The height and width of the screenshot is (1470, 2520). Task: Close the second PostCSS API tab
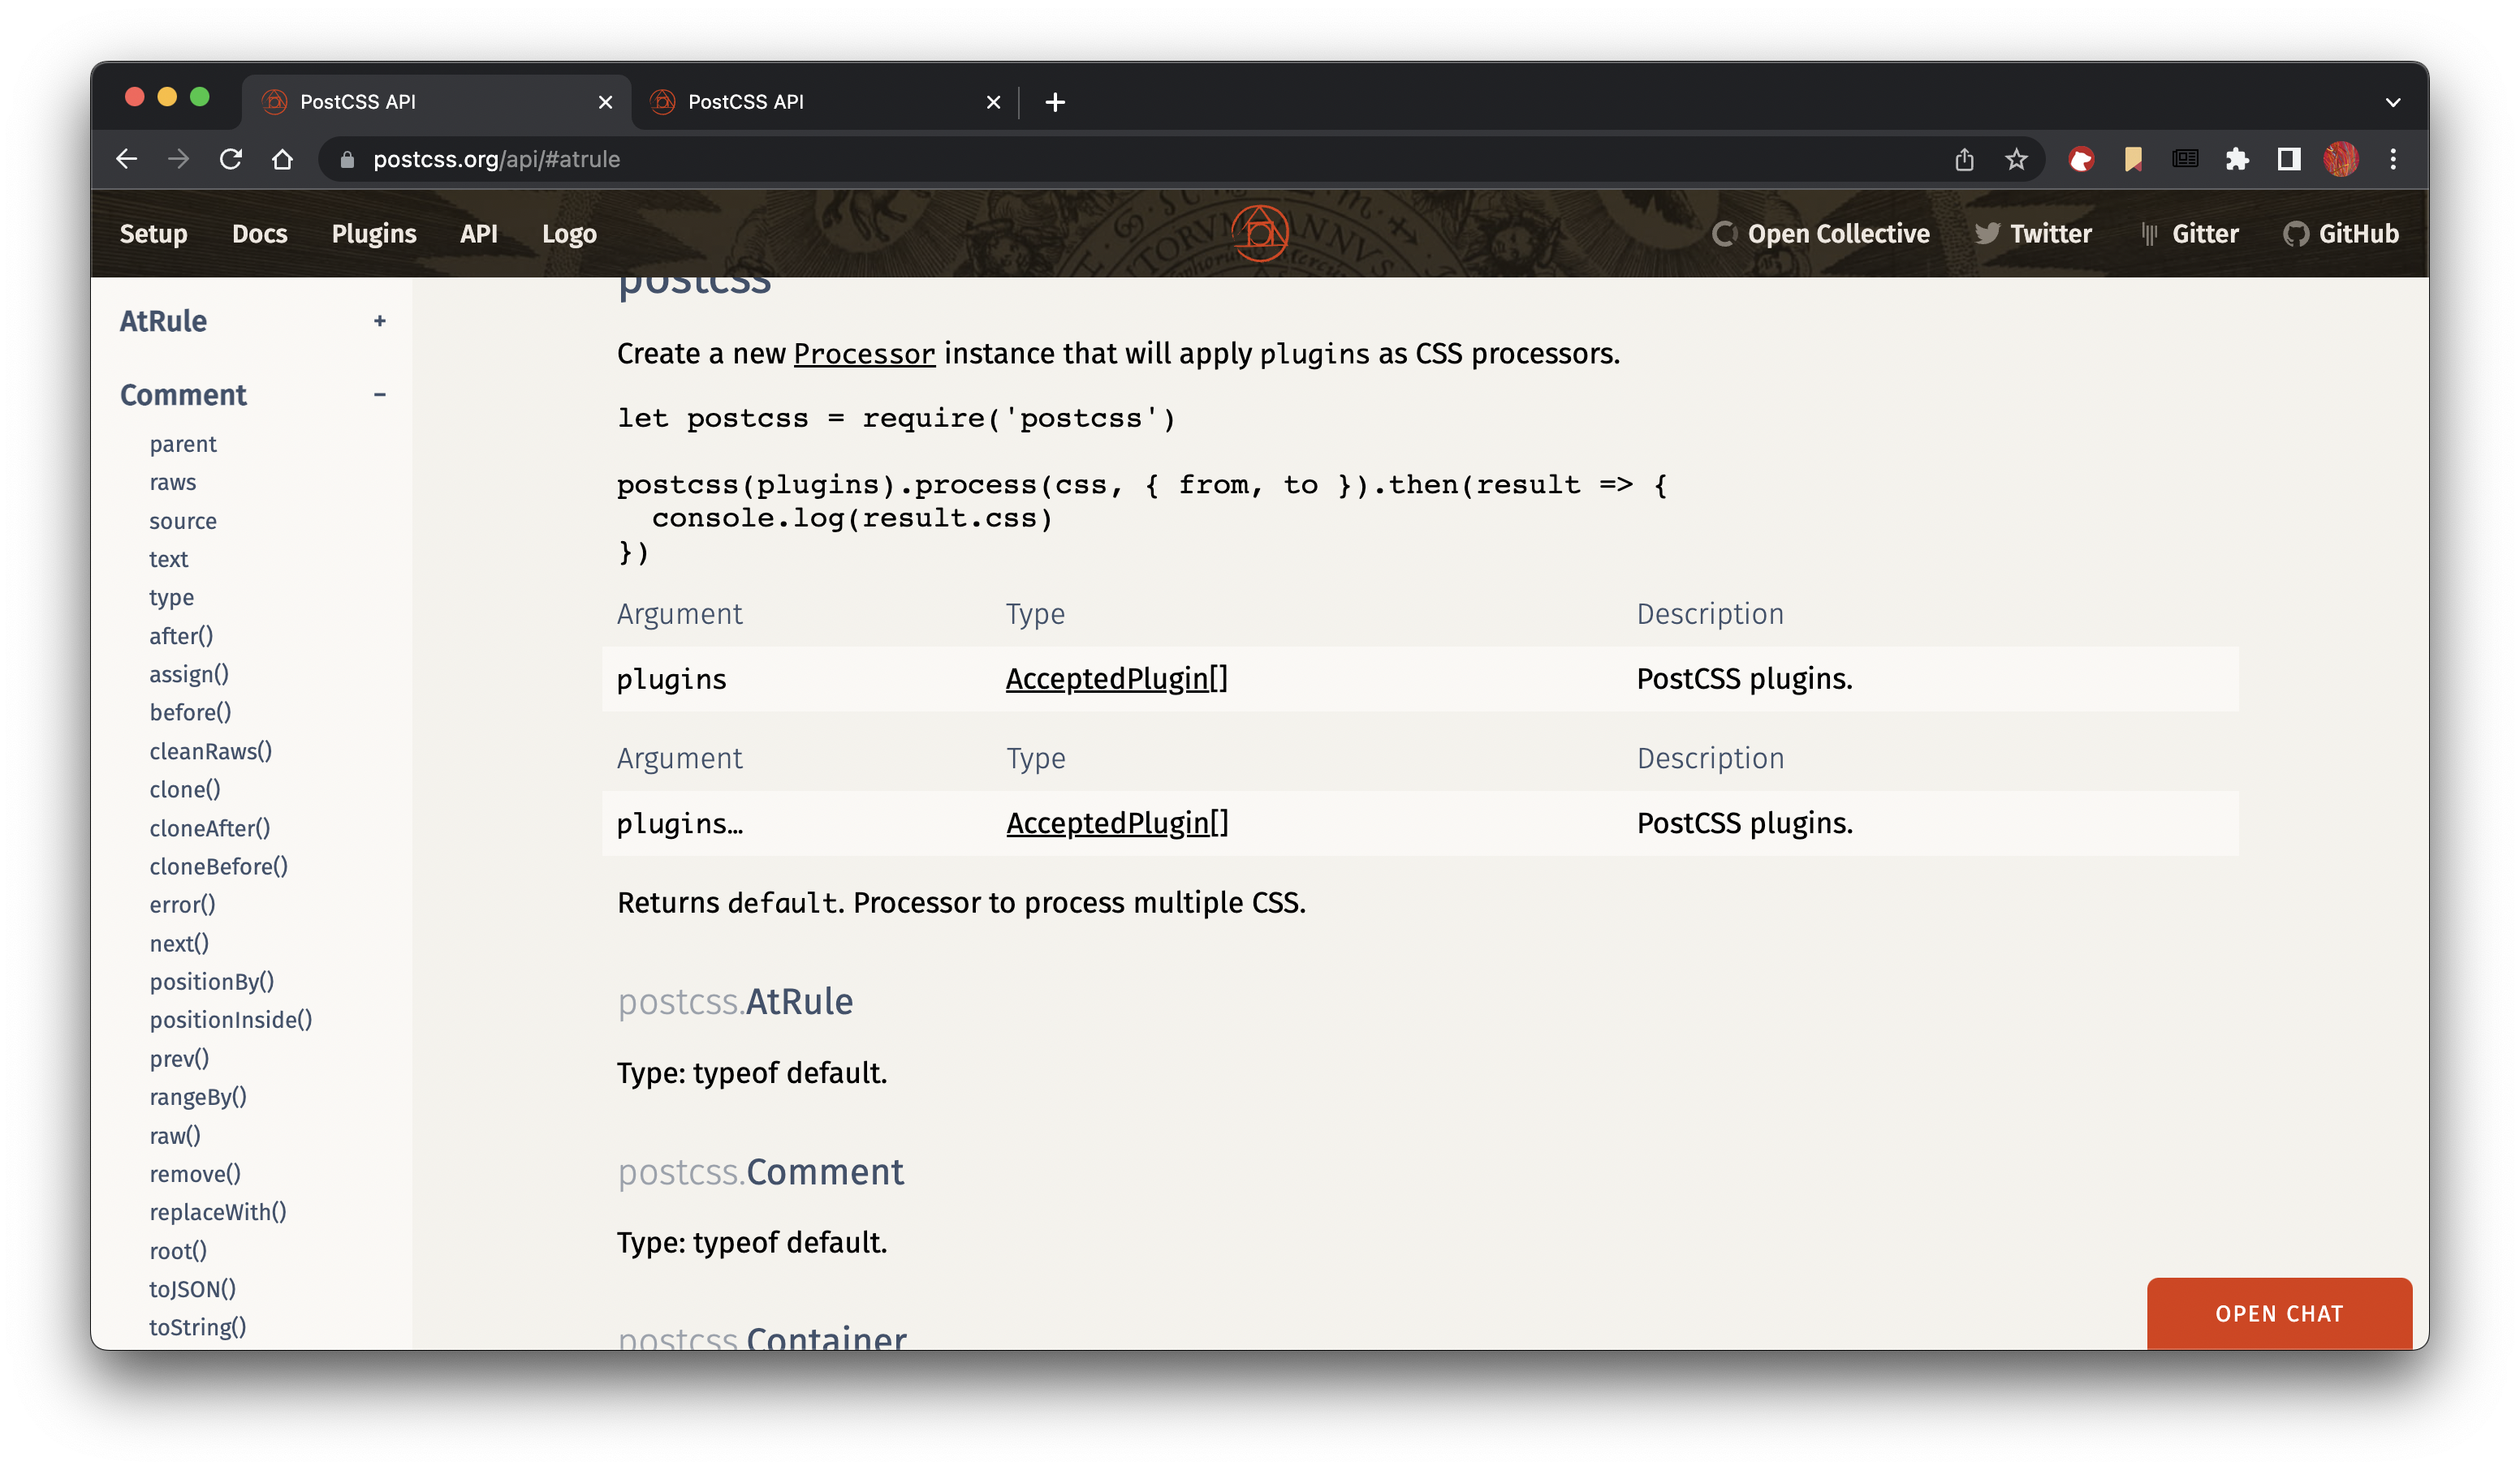993,102
